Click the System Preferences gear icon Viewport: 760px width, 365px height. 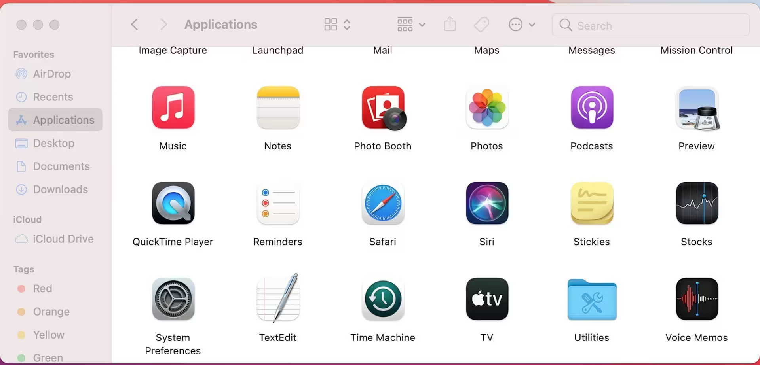tap(173, 299)
